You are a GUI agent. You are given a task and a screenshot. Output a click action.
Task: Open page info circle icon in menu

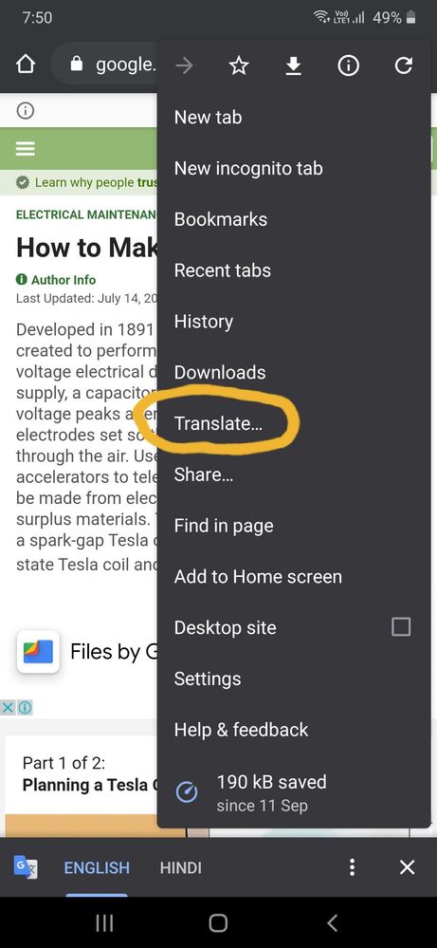coord(348,65)
